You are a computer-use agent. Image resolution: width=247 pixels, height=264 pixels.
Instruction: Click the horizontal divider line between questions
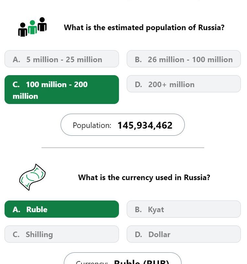pyautogui.click(x=123, y=148)
